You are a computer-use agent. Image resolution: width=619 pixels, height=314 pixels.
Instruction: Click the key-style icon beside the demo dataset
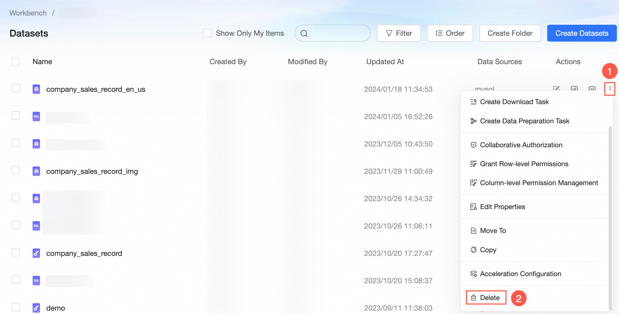(36, 308)
